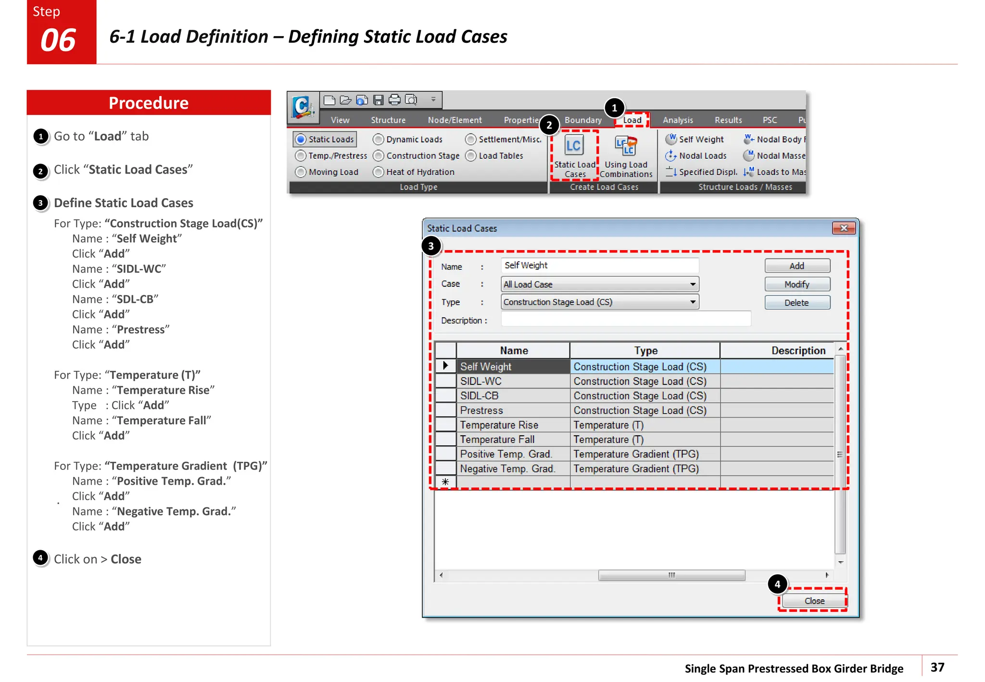Click the Nodal Loads icon
The image size is (985, 682).
(x=671, y=156)
